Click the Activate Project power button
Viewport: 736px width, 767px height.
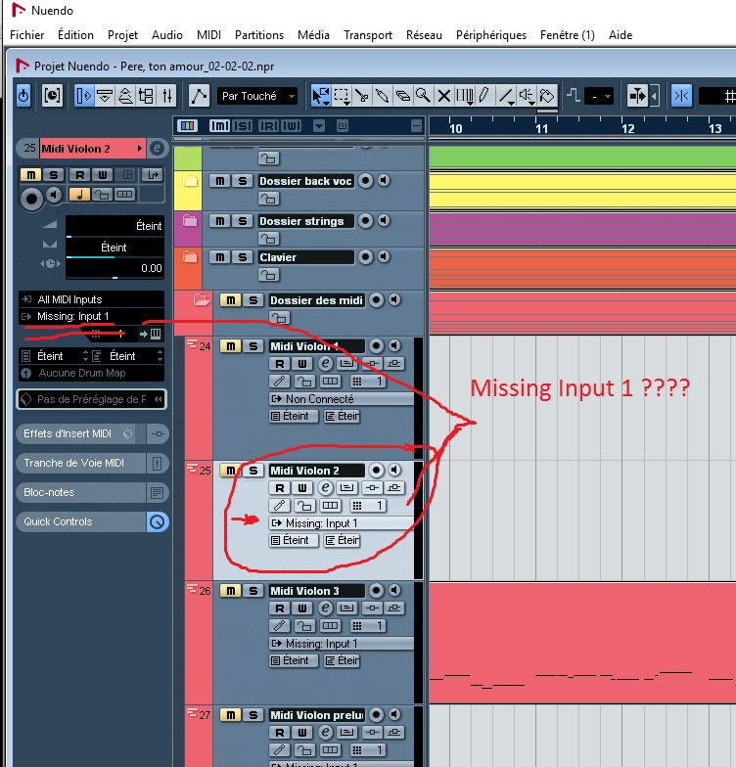point(23,96)
